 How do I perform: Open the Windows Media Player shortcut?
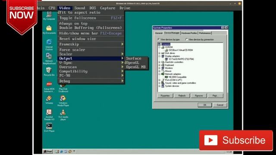pyautogui.click(x=63, y=100)
